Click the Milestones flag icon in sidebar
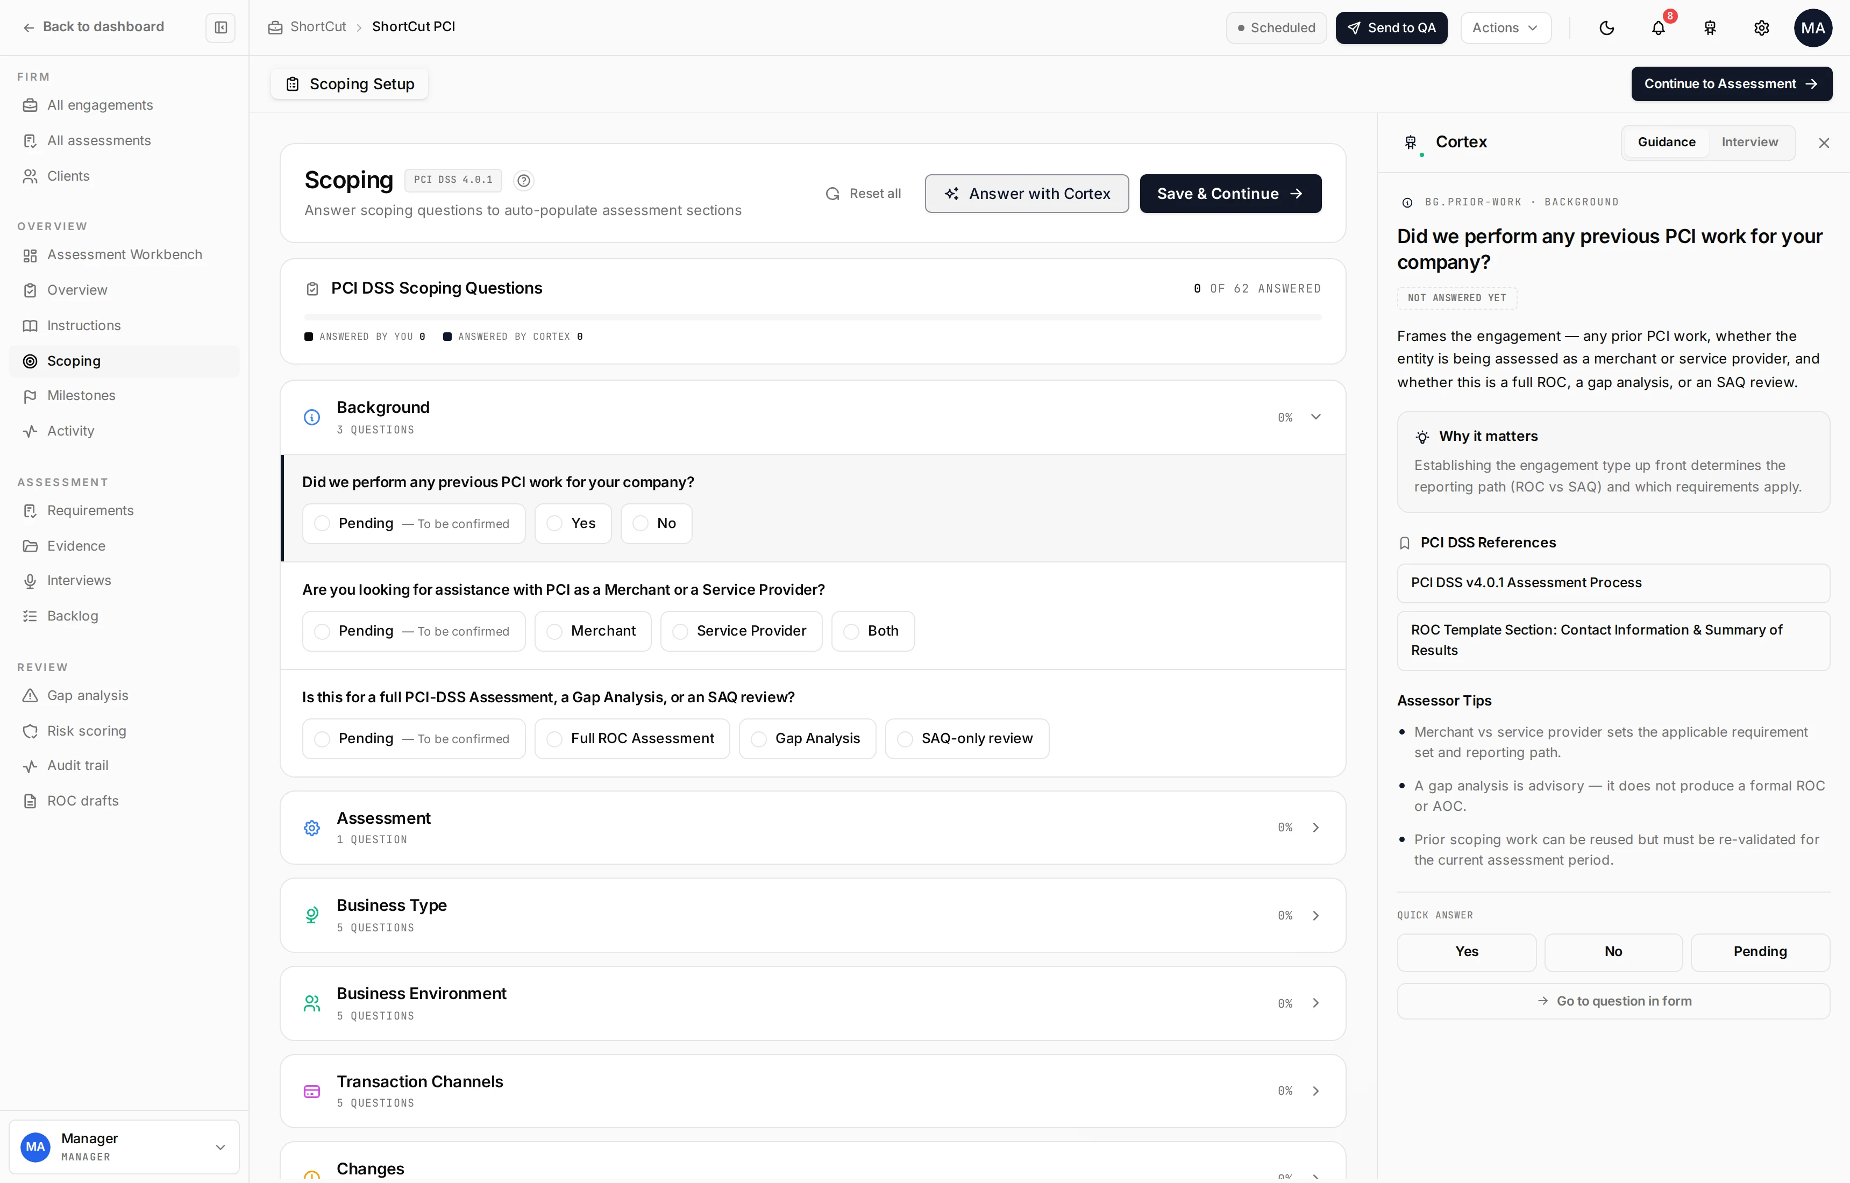 click(30, 396)
